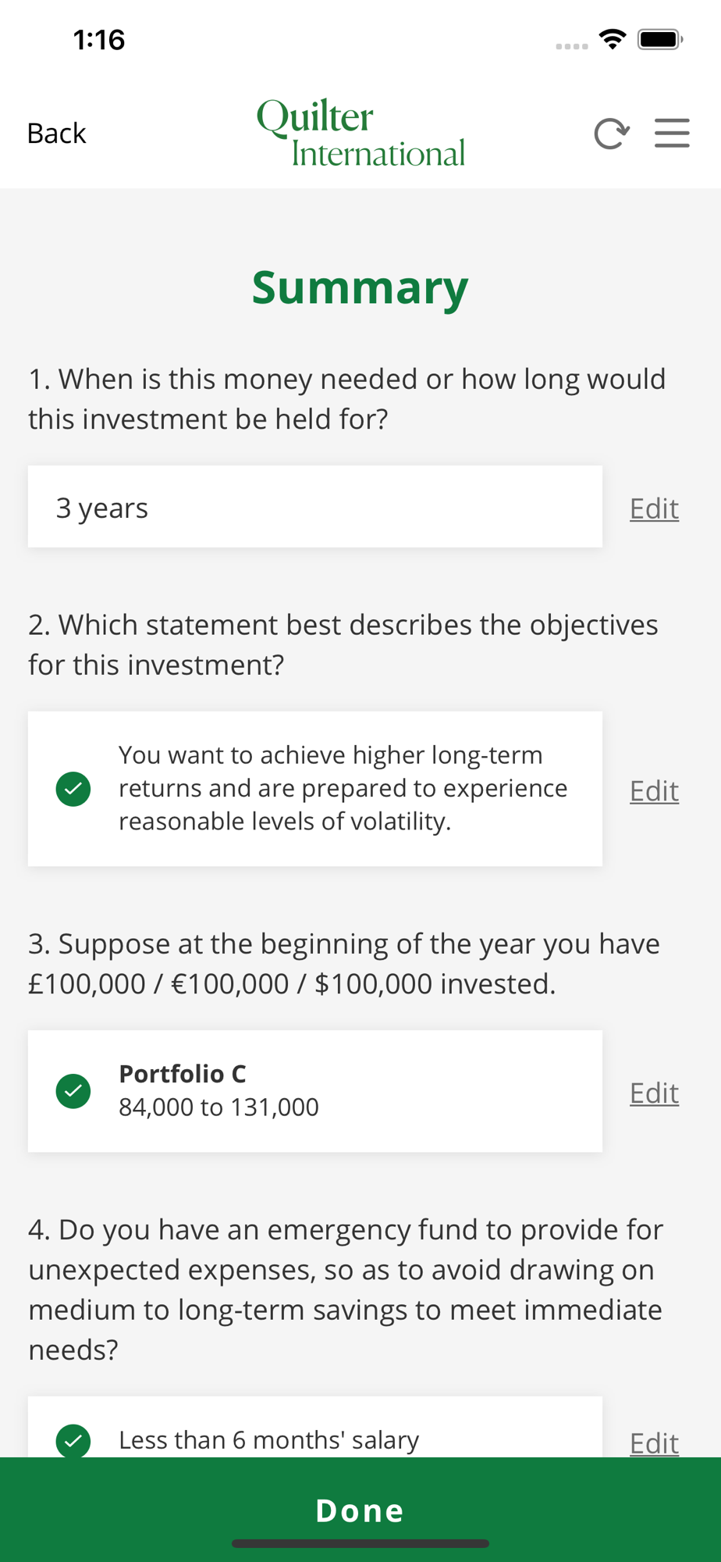Tap the Less than 6 months' salary card

315,1428
